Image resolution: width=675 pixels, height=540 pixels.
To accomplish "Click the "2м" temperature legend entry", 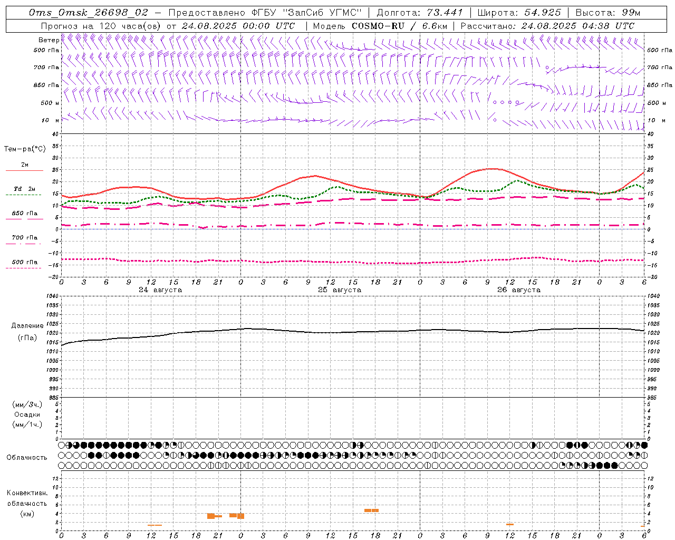I will (x=25, y=165).
